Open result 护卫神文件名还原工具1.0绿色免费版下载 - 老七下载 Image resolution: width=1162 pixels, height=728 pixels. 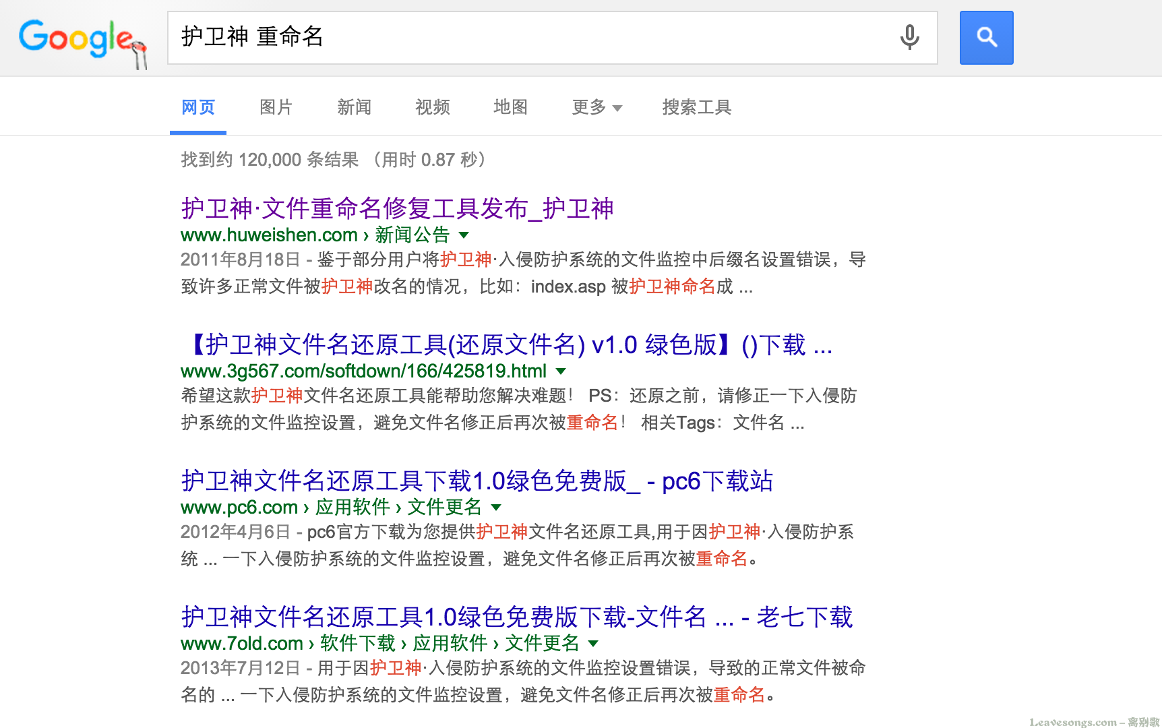point(516,617)
